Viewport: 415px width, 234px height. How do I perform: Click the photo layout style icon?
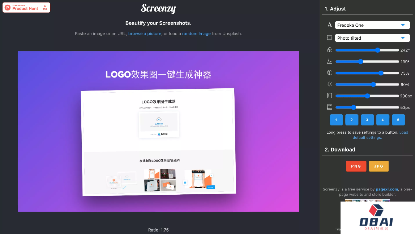click(x=329, y=37)
